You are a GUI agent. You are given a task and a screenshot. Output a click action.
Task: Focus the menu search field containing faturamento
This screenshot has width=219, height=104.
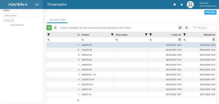point(21,15)
